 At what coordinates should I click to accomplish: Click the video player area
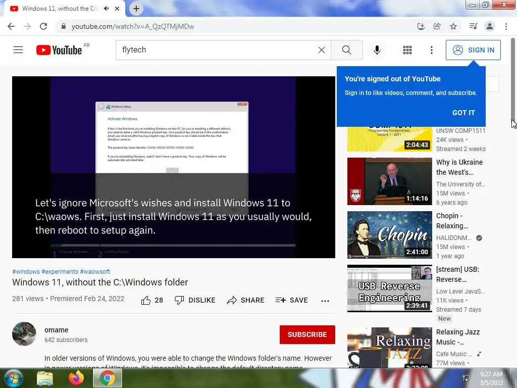[x=174, y=167]
